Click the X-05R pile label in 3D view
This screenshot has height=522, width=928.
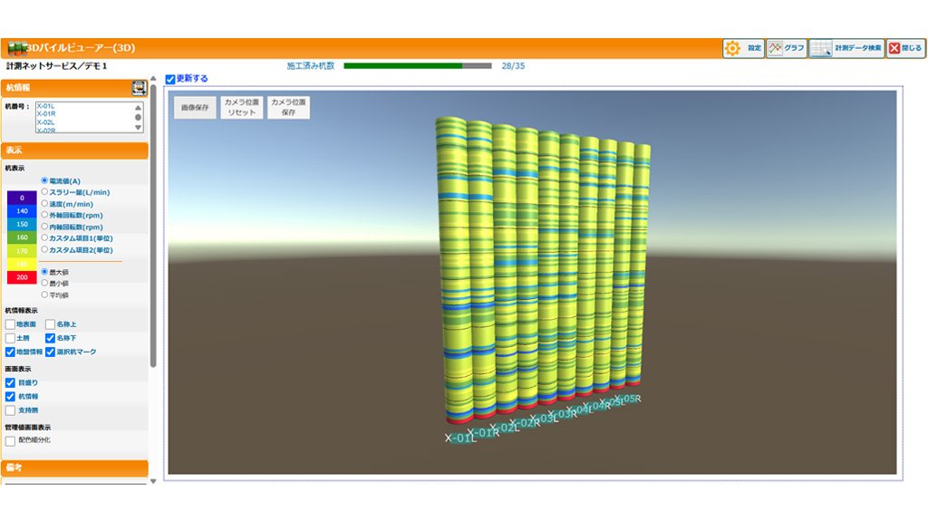point(629,399)
